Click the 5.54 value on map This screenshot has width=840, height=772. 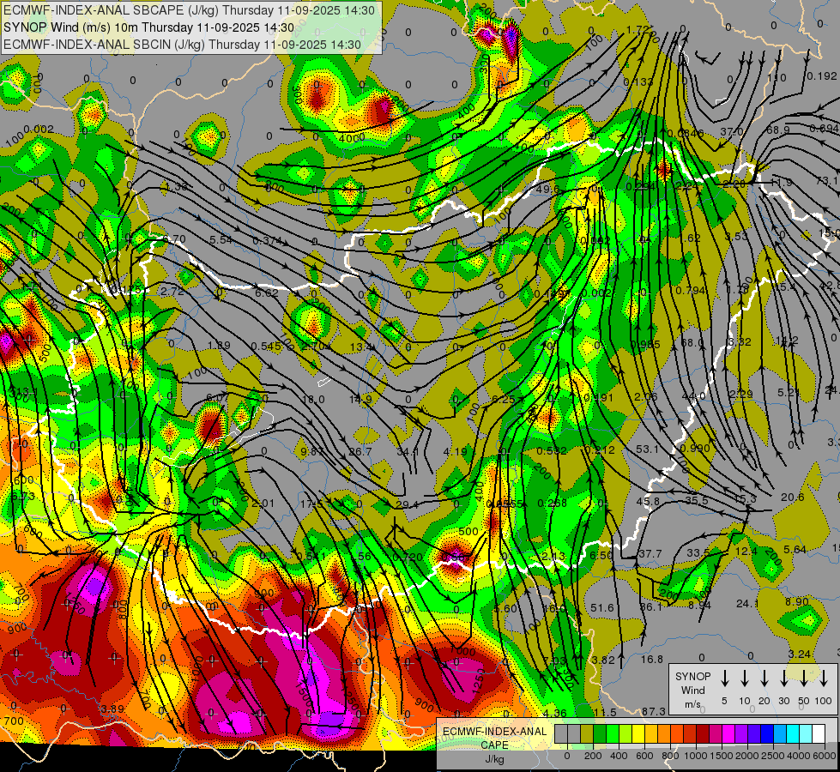click(221, 239)
